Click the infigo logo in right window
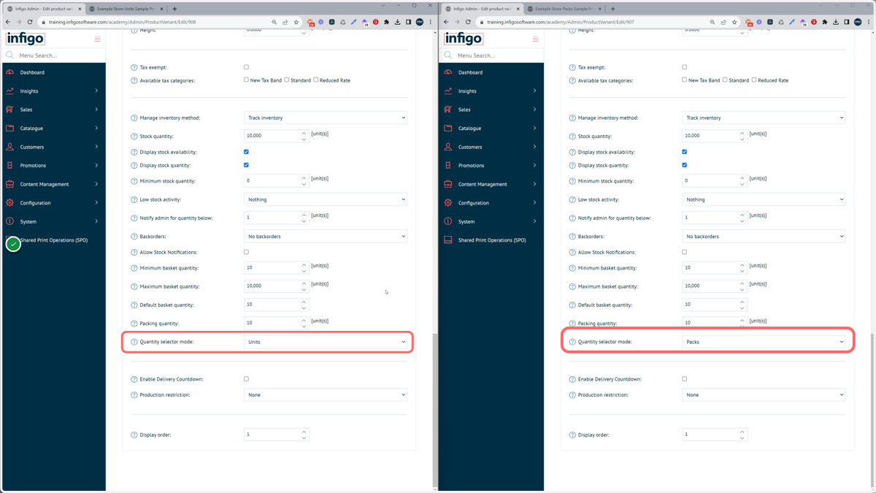Image resolution: width=876 pixels, height=493 pixels. [x=464, y=38]
